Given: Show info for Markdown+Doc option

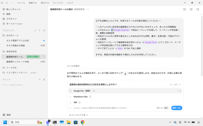Looking at the screenshot, I should (90, 97).
